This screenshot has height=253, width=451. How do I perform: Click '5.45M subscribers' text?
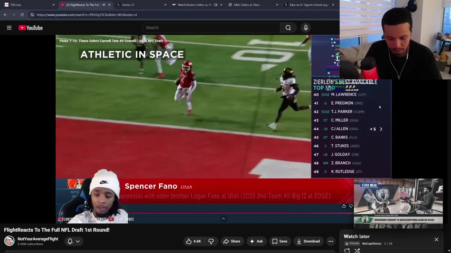pyautogui.click(x=30, y=244)
